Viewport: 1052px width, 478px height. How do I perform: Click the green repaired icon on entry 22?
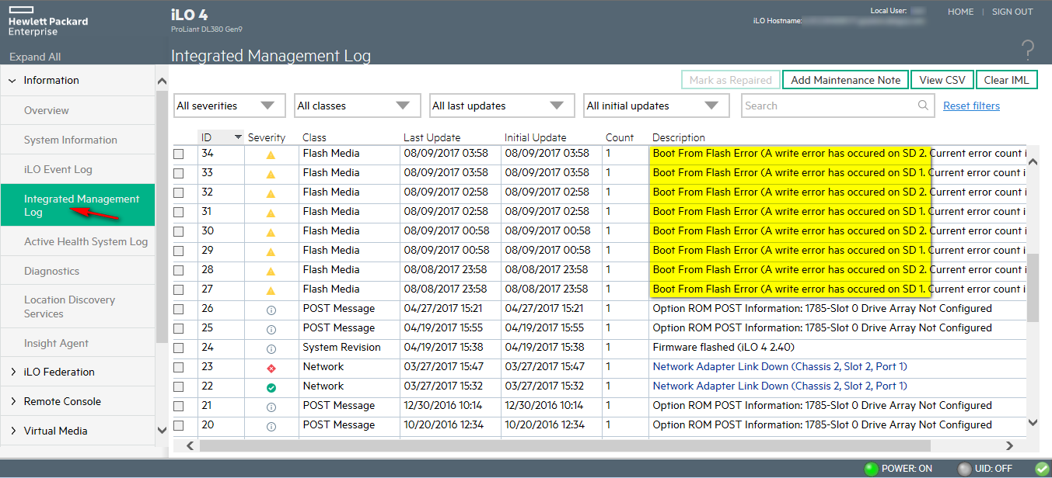pos(271,386)
